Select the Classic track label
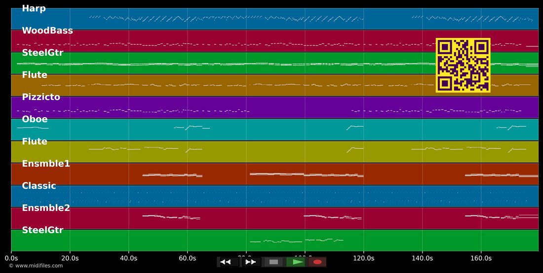The image size is (543, 273). [39, 186]
